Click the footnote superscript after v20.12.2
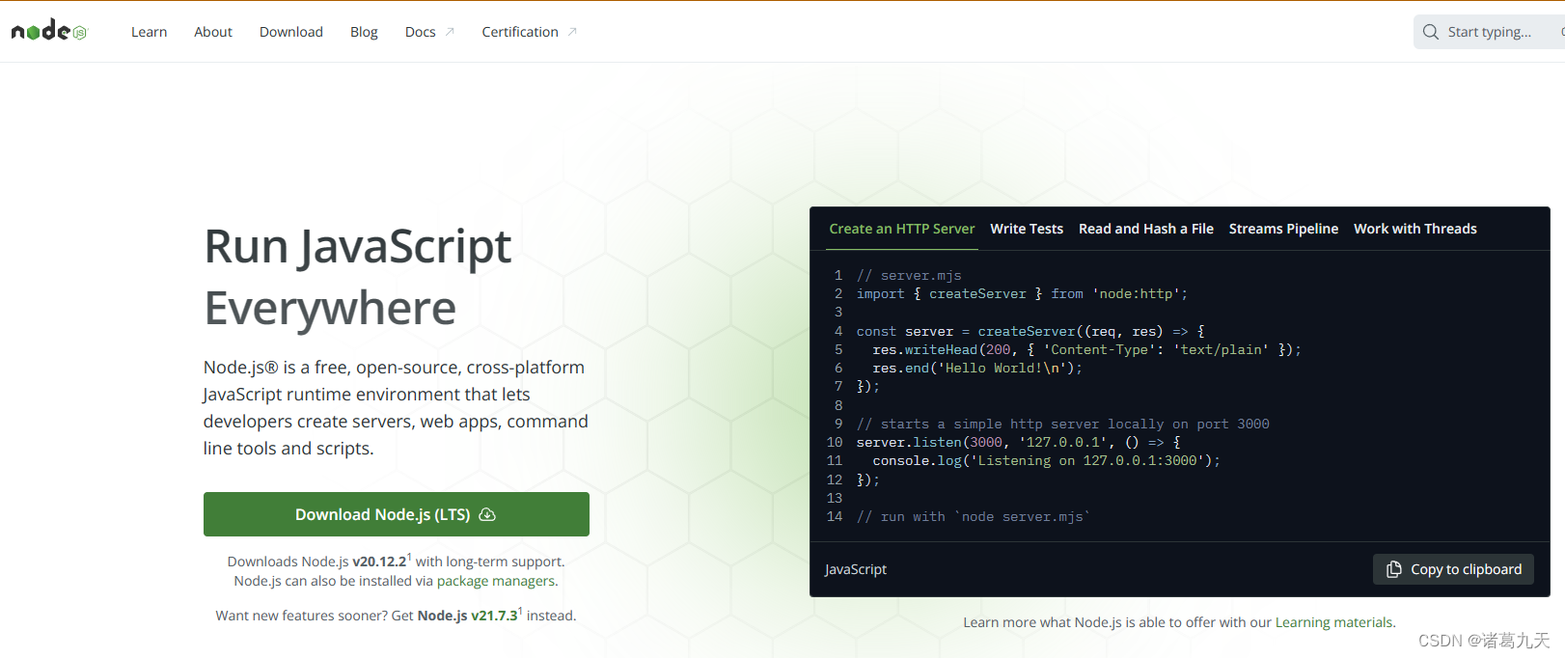Image resolution: width=1565 pixels, height=658 pixels. click(409, 557)
